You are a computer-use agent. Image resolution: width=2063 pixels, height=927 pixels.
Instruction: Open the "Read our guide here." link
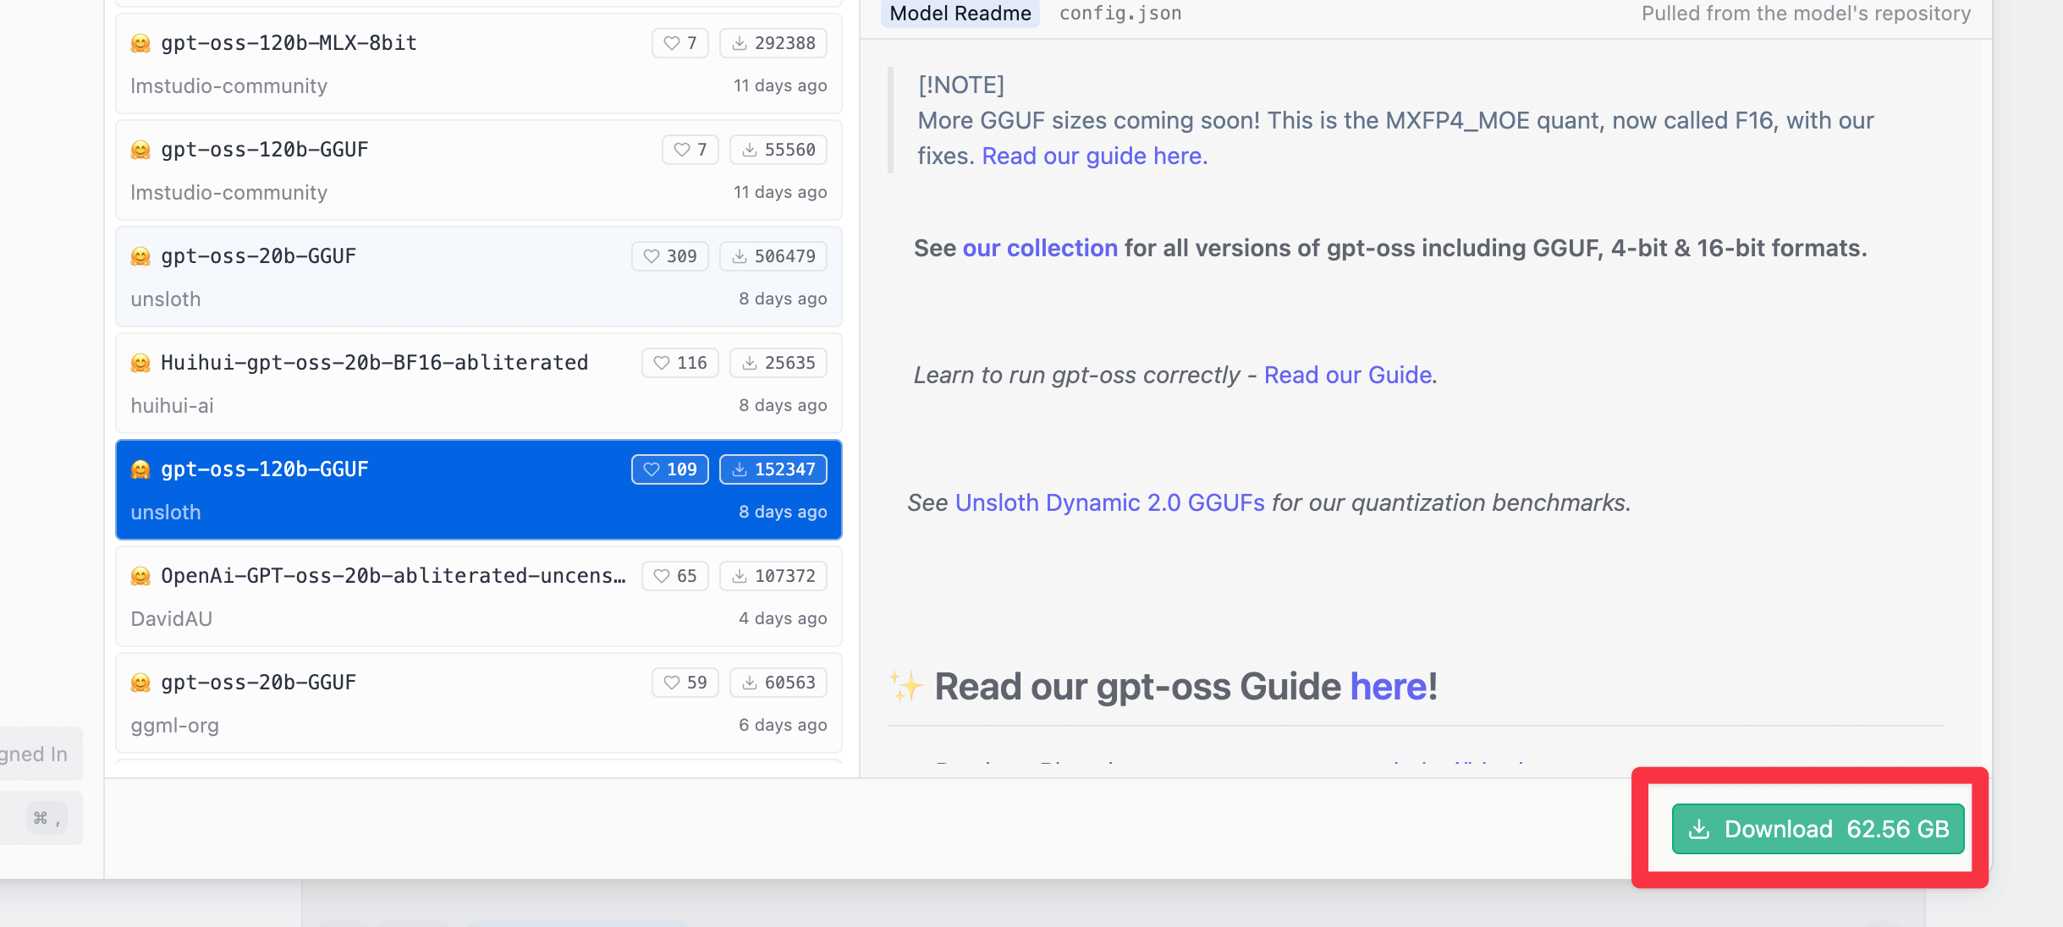[x=1094, y=156]
